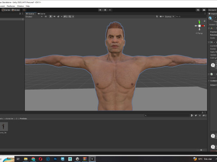Click the red X axis of the gizmo
Viewport: 217px width, 162px height.
[x=203, y=26]
